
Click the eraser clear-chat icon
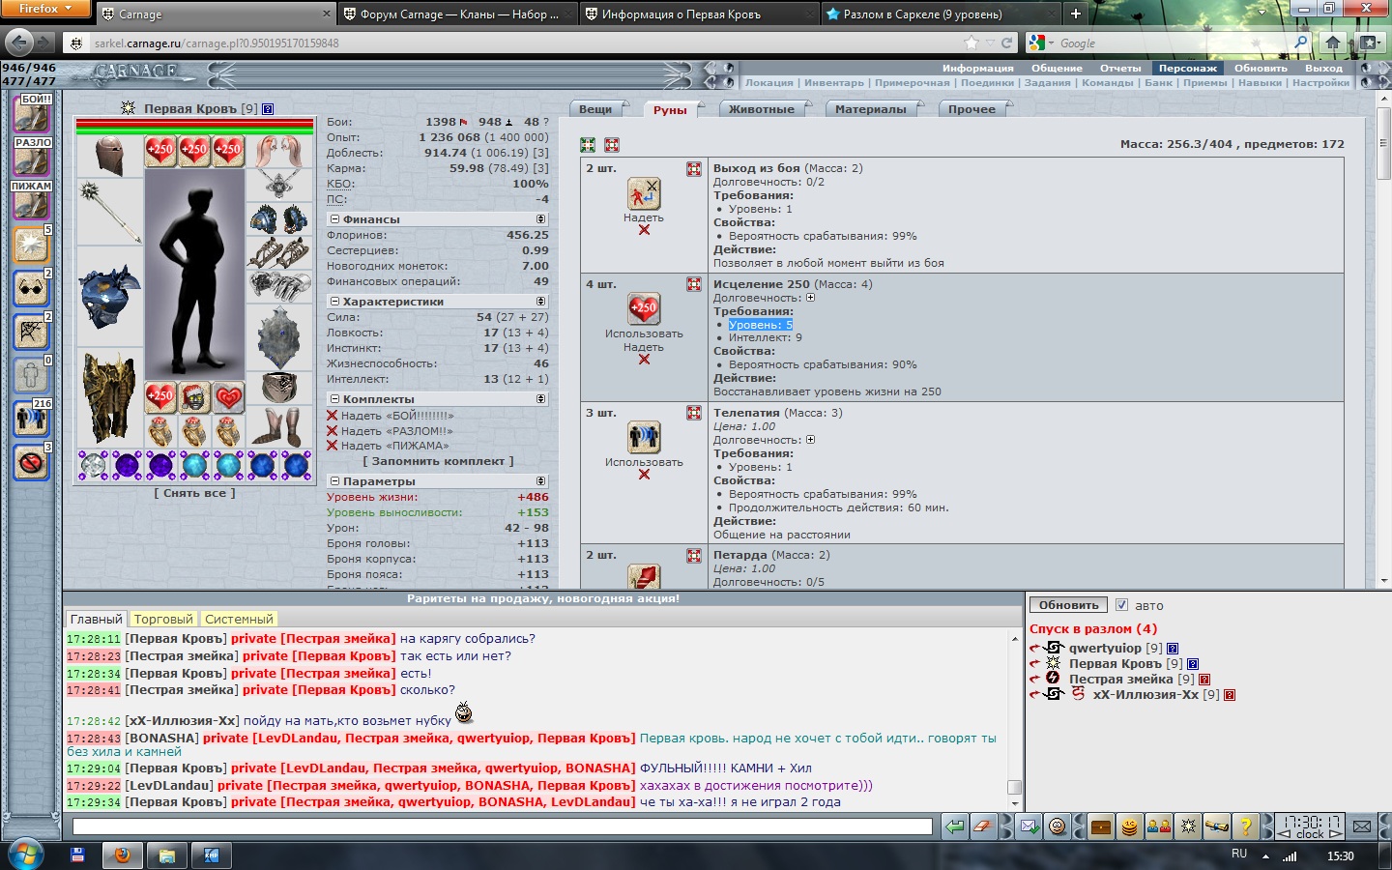click(982, 826)
